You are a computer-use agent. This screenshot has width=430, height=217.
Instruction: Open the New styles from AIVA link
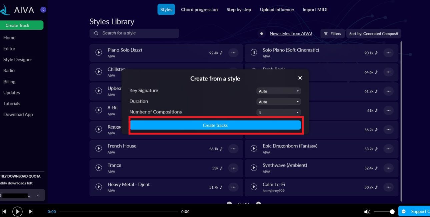[291, 33]
